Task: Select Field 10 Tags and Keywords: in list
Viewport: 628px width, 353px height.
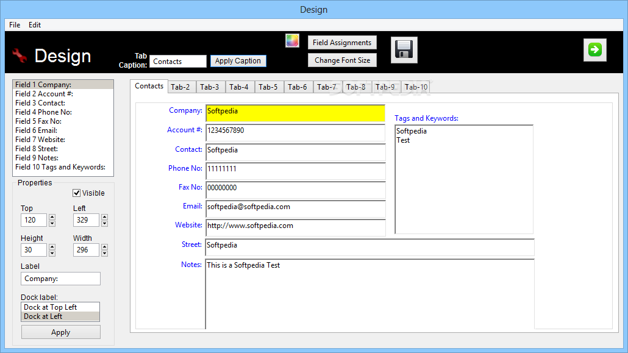Action: point(63,167)
